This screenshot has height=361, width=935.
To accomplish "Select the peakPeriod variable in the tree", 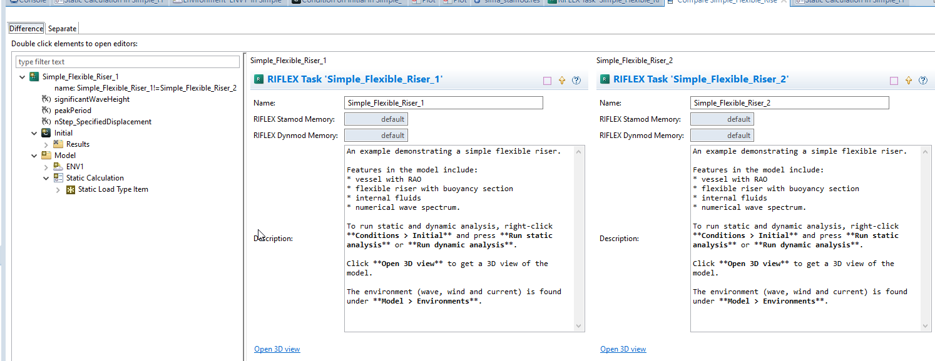I will [x=73, y=111].
